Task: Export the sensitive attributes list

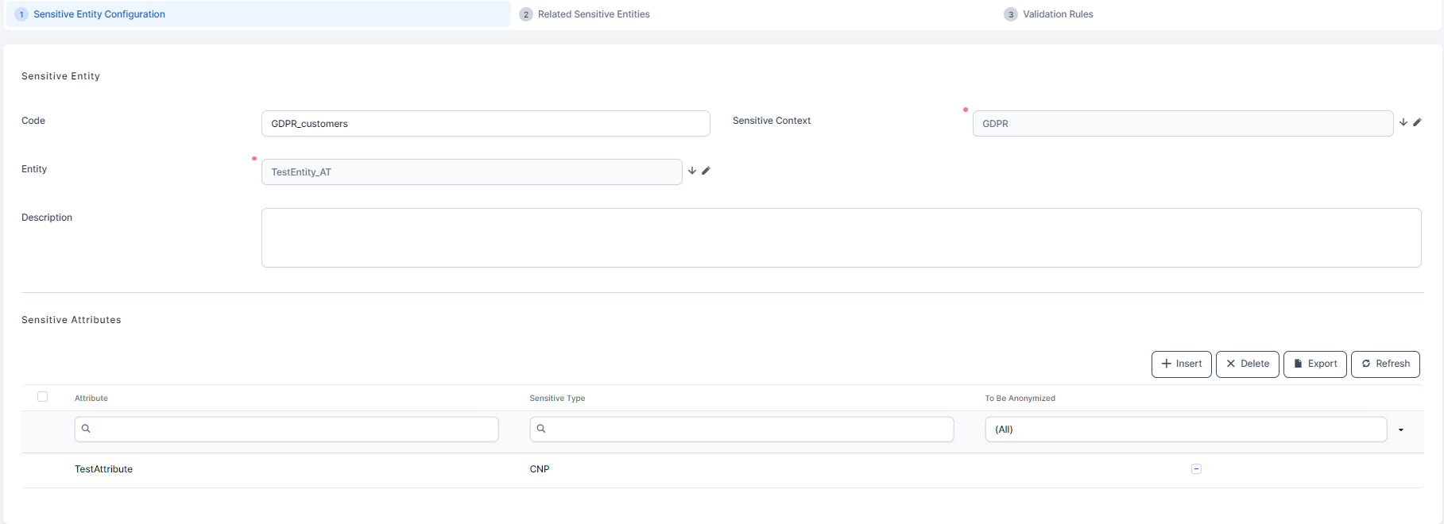Action: point(1314,364)
